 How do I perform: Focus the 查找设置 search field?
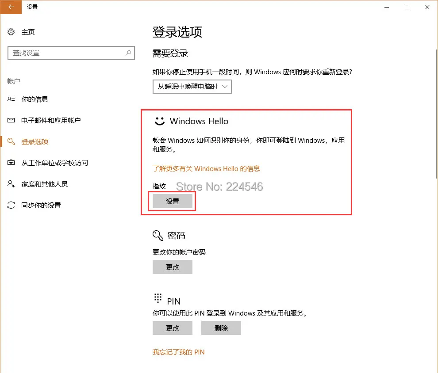tap(71, 53)
